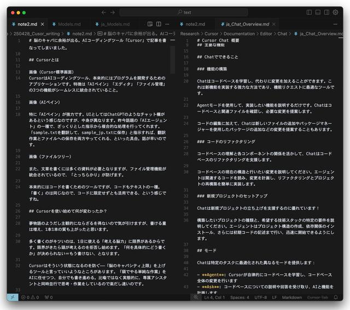
Task: Open the Chat breadcrumb folder
Action: tap(282, 34)
